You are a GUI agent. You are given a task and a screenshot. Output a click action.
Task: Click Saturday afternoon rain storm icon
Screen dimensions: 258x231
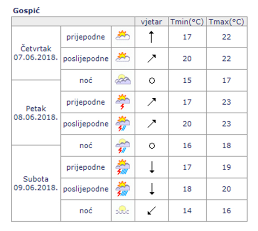click(x=123, y=189)
